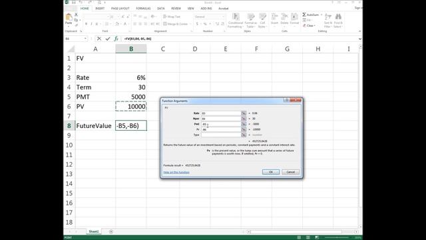Open the PAGE LAYOUT ribbon tab
Viewport: 426px width, 240px height.
tap(120, 9)
